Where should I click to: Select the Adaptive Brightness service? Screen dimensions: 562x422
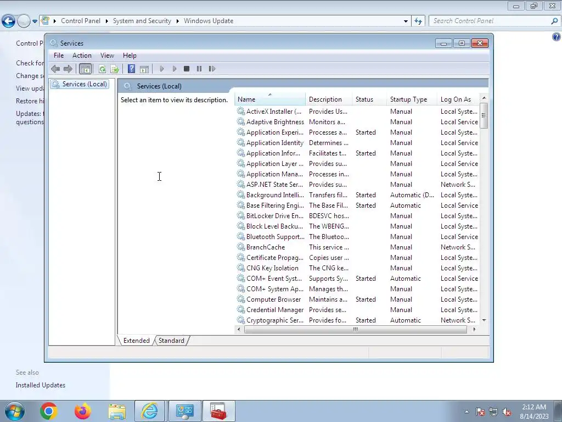point(357,122)
